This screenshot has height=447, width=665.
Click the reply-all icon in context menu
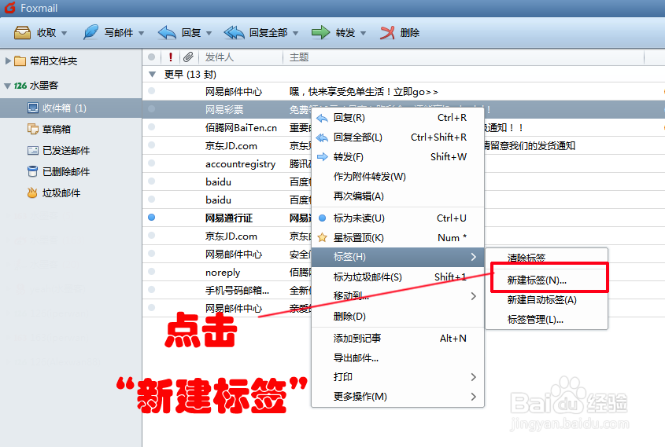[323, 137]
